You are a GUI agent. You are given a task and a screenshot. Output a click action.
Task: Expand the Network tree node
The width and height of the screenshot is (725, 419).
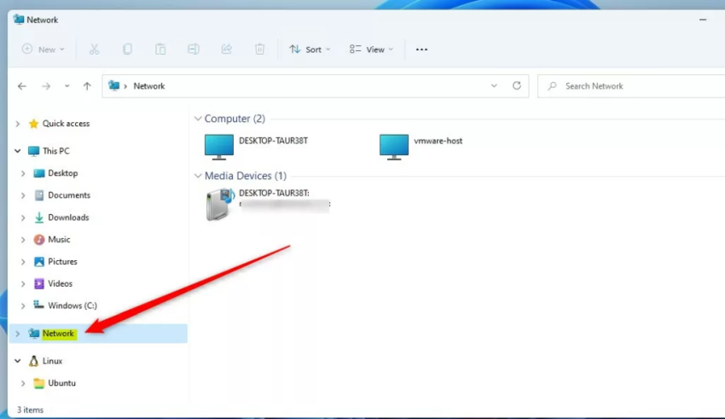coord(18,334)
